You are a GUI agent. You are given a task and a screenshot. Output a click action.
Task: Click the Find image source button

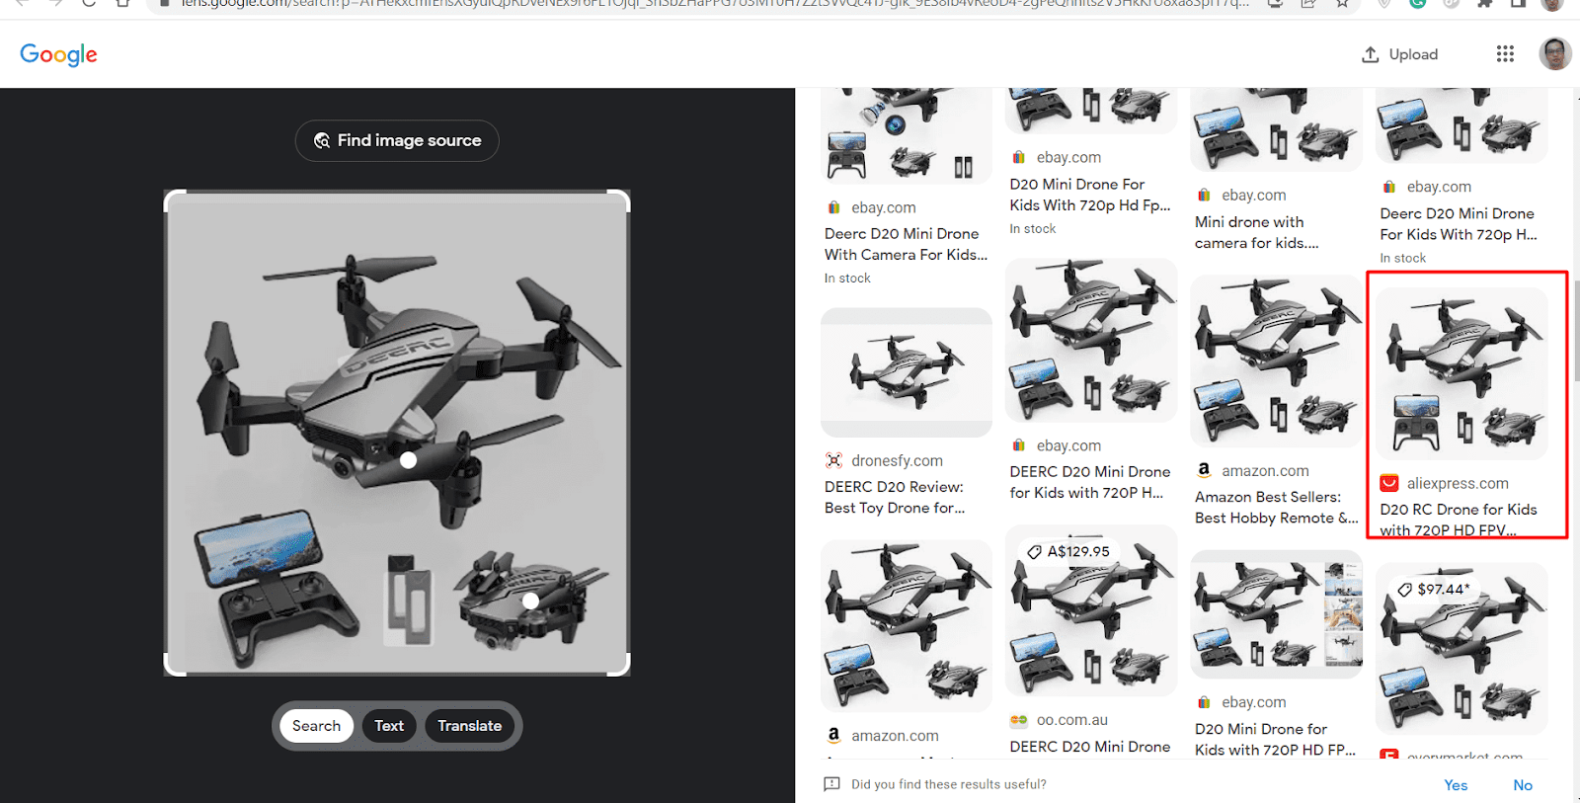click(397, 140)
